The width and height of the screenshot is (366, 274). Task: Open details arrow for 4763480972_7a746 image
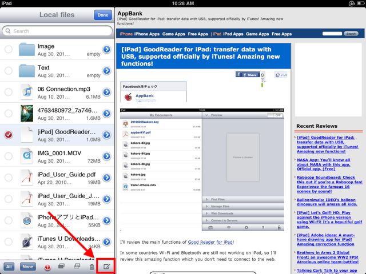click(107, 113)
